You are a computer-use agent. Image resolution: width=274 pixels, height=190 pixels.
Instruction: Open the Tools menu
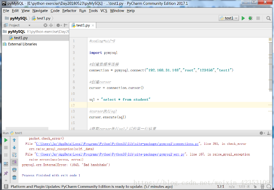(x=93, y=11)
